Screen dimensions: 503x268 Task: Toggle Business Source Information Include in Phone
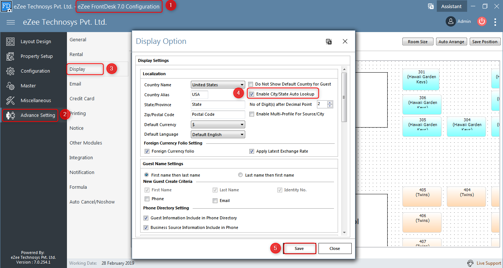coord(146,227)
